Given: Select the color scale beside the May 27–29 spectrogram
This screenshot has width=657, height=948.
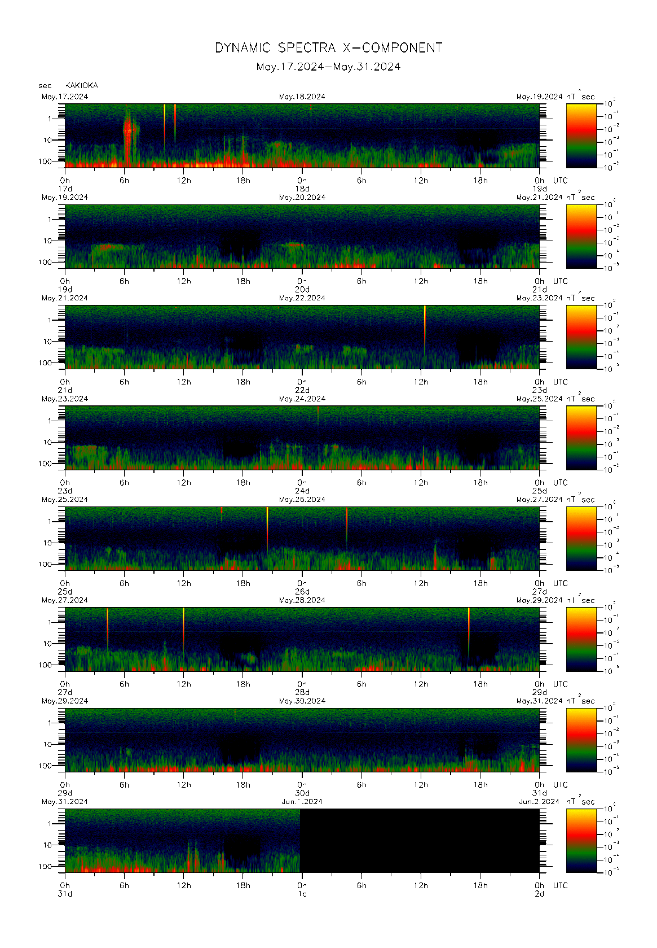Looking at the screenshot, I should (581, 639).
